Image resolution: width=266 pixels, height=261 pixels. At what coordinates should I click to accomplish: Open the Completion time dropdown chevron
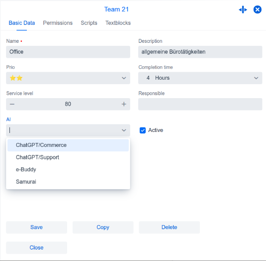(x=256, y=78)
